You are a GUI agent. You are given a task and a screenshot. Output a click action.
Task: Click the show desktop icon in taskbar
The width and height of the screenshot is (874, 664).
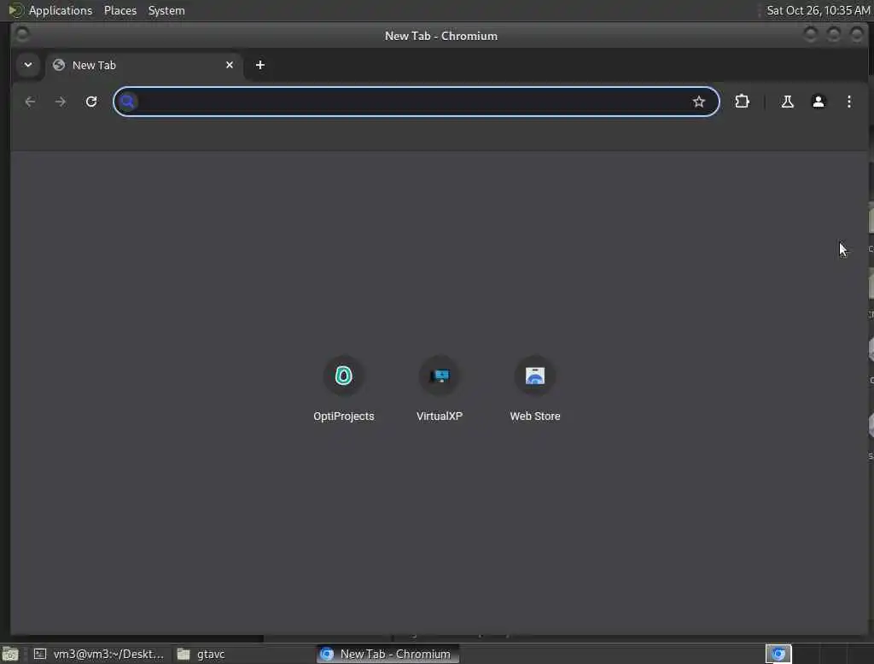[10, 655]
